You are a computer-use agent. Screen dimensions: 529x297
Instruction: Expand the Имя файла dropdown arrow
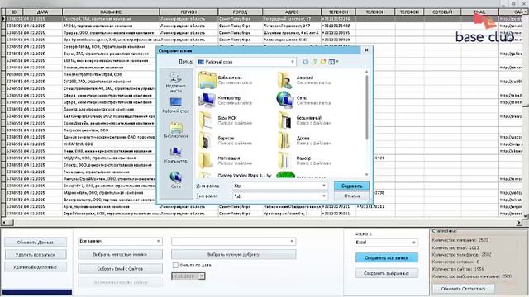323,186
